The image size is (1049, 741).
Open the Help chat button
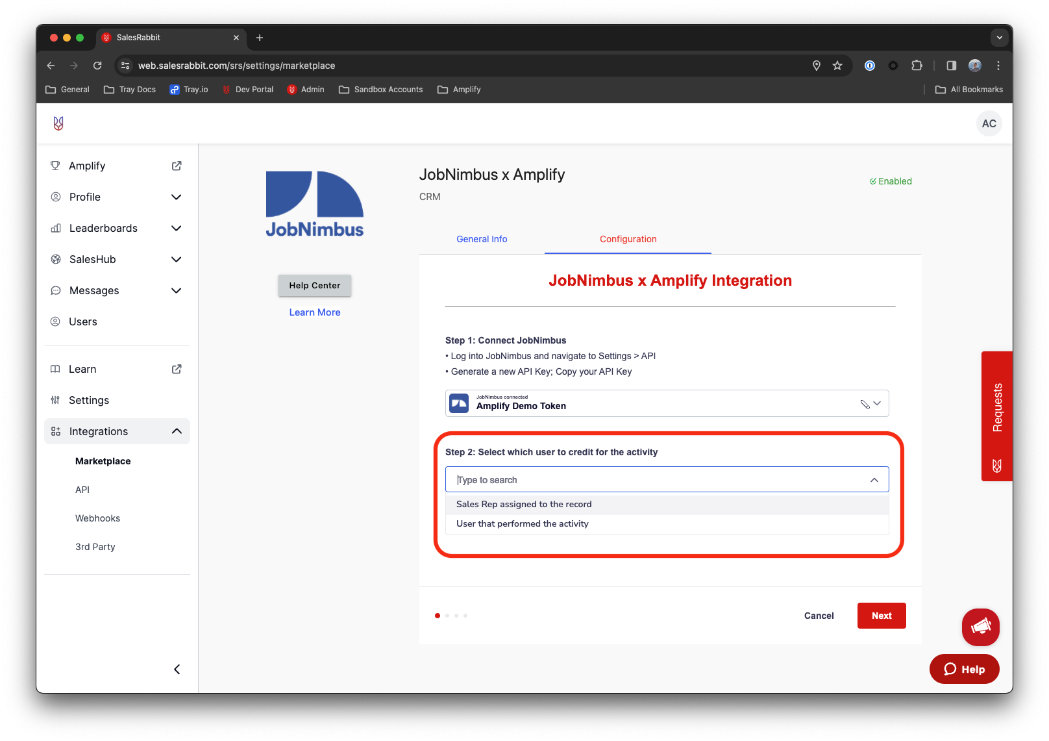[x=964, y=669]
